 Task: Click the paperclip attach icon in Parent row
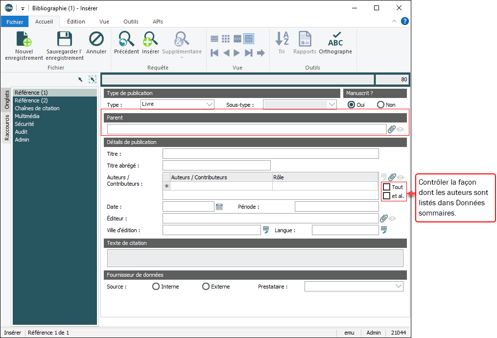[391, 129]
